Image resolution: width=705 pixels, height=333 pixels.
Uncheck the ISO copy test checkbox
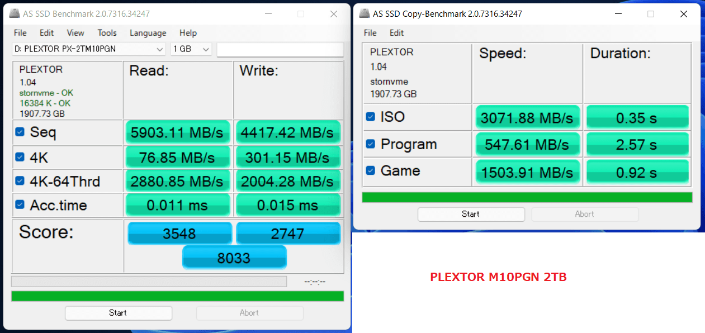pos(370,117)
